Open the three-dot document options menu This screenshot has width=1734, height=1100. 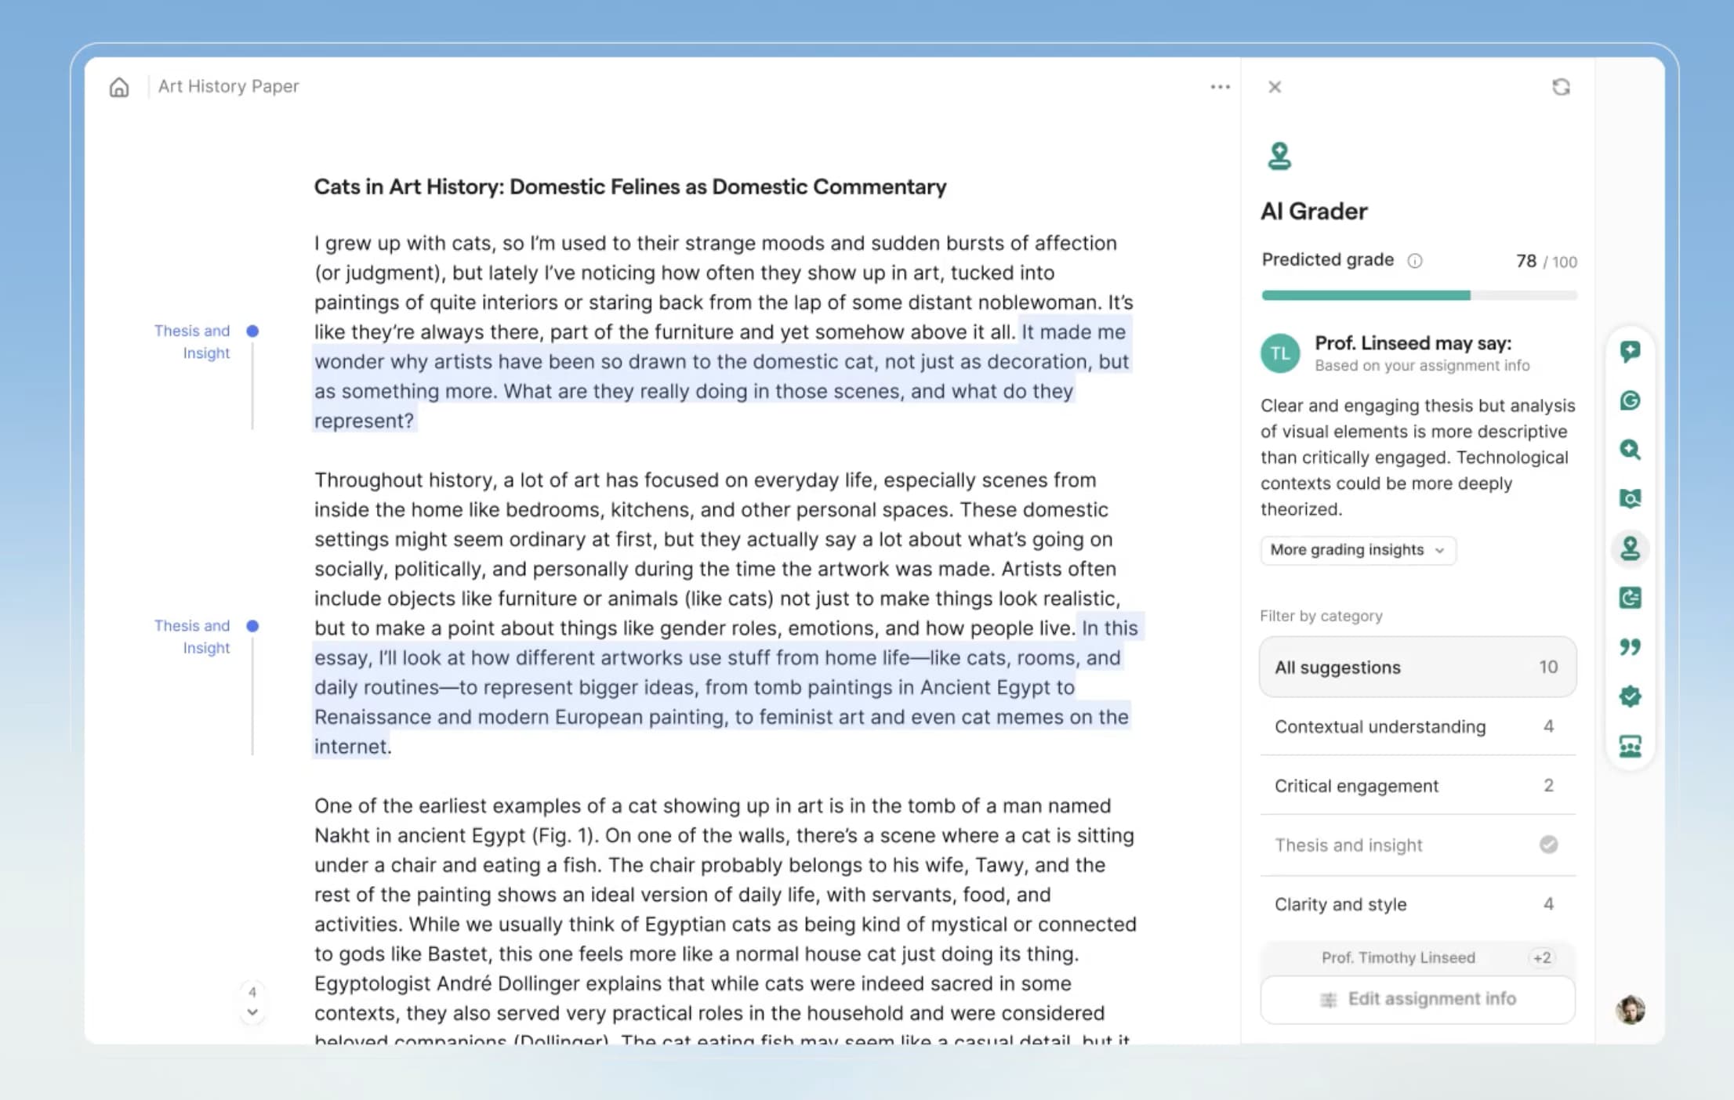(1220, 87)
